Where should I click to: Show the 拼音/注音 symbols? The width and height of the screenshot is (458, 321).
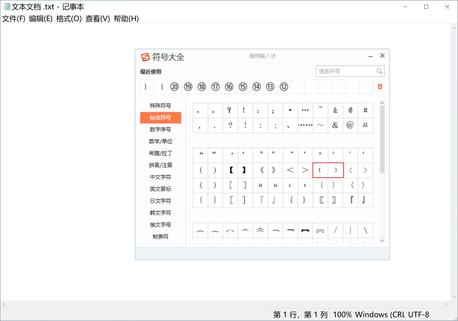point(160,165)
